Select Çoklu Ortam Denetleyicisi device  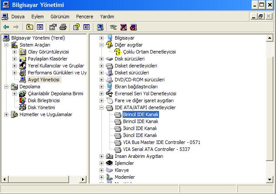[149, 52]
